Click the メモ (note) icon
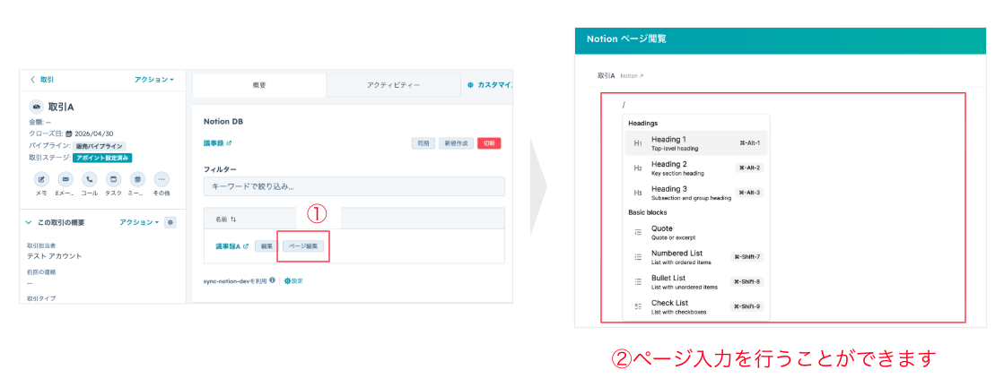Viewport: 1004px width, 387px height. click(x=41, y=179)
